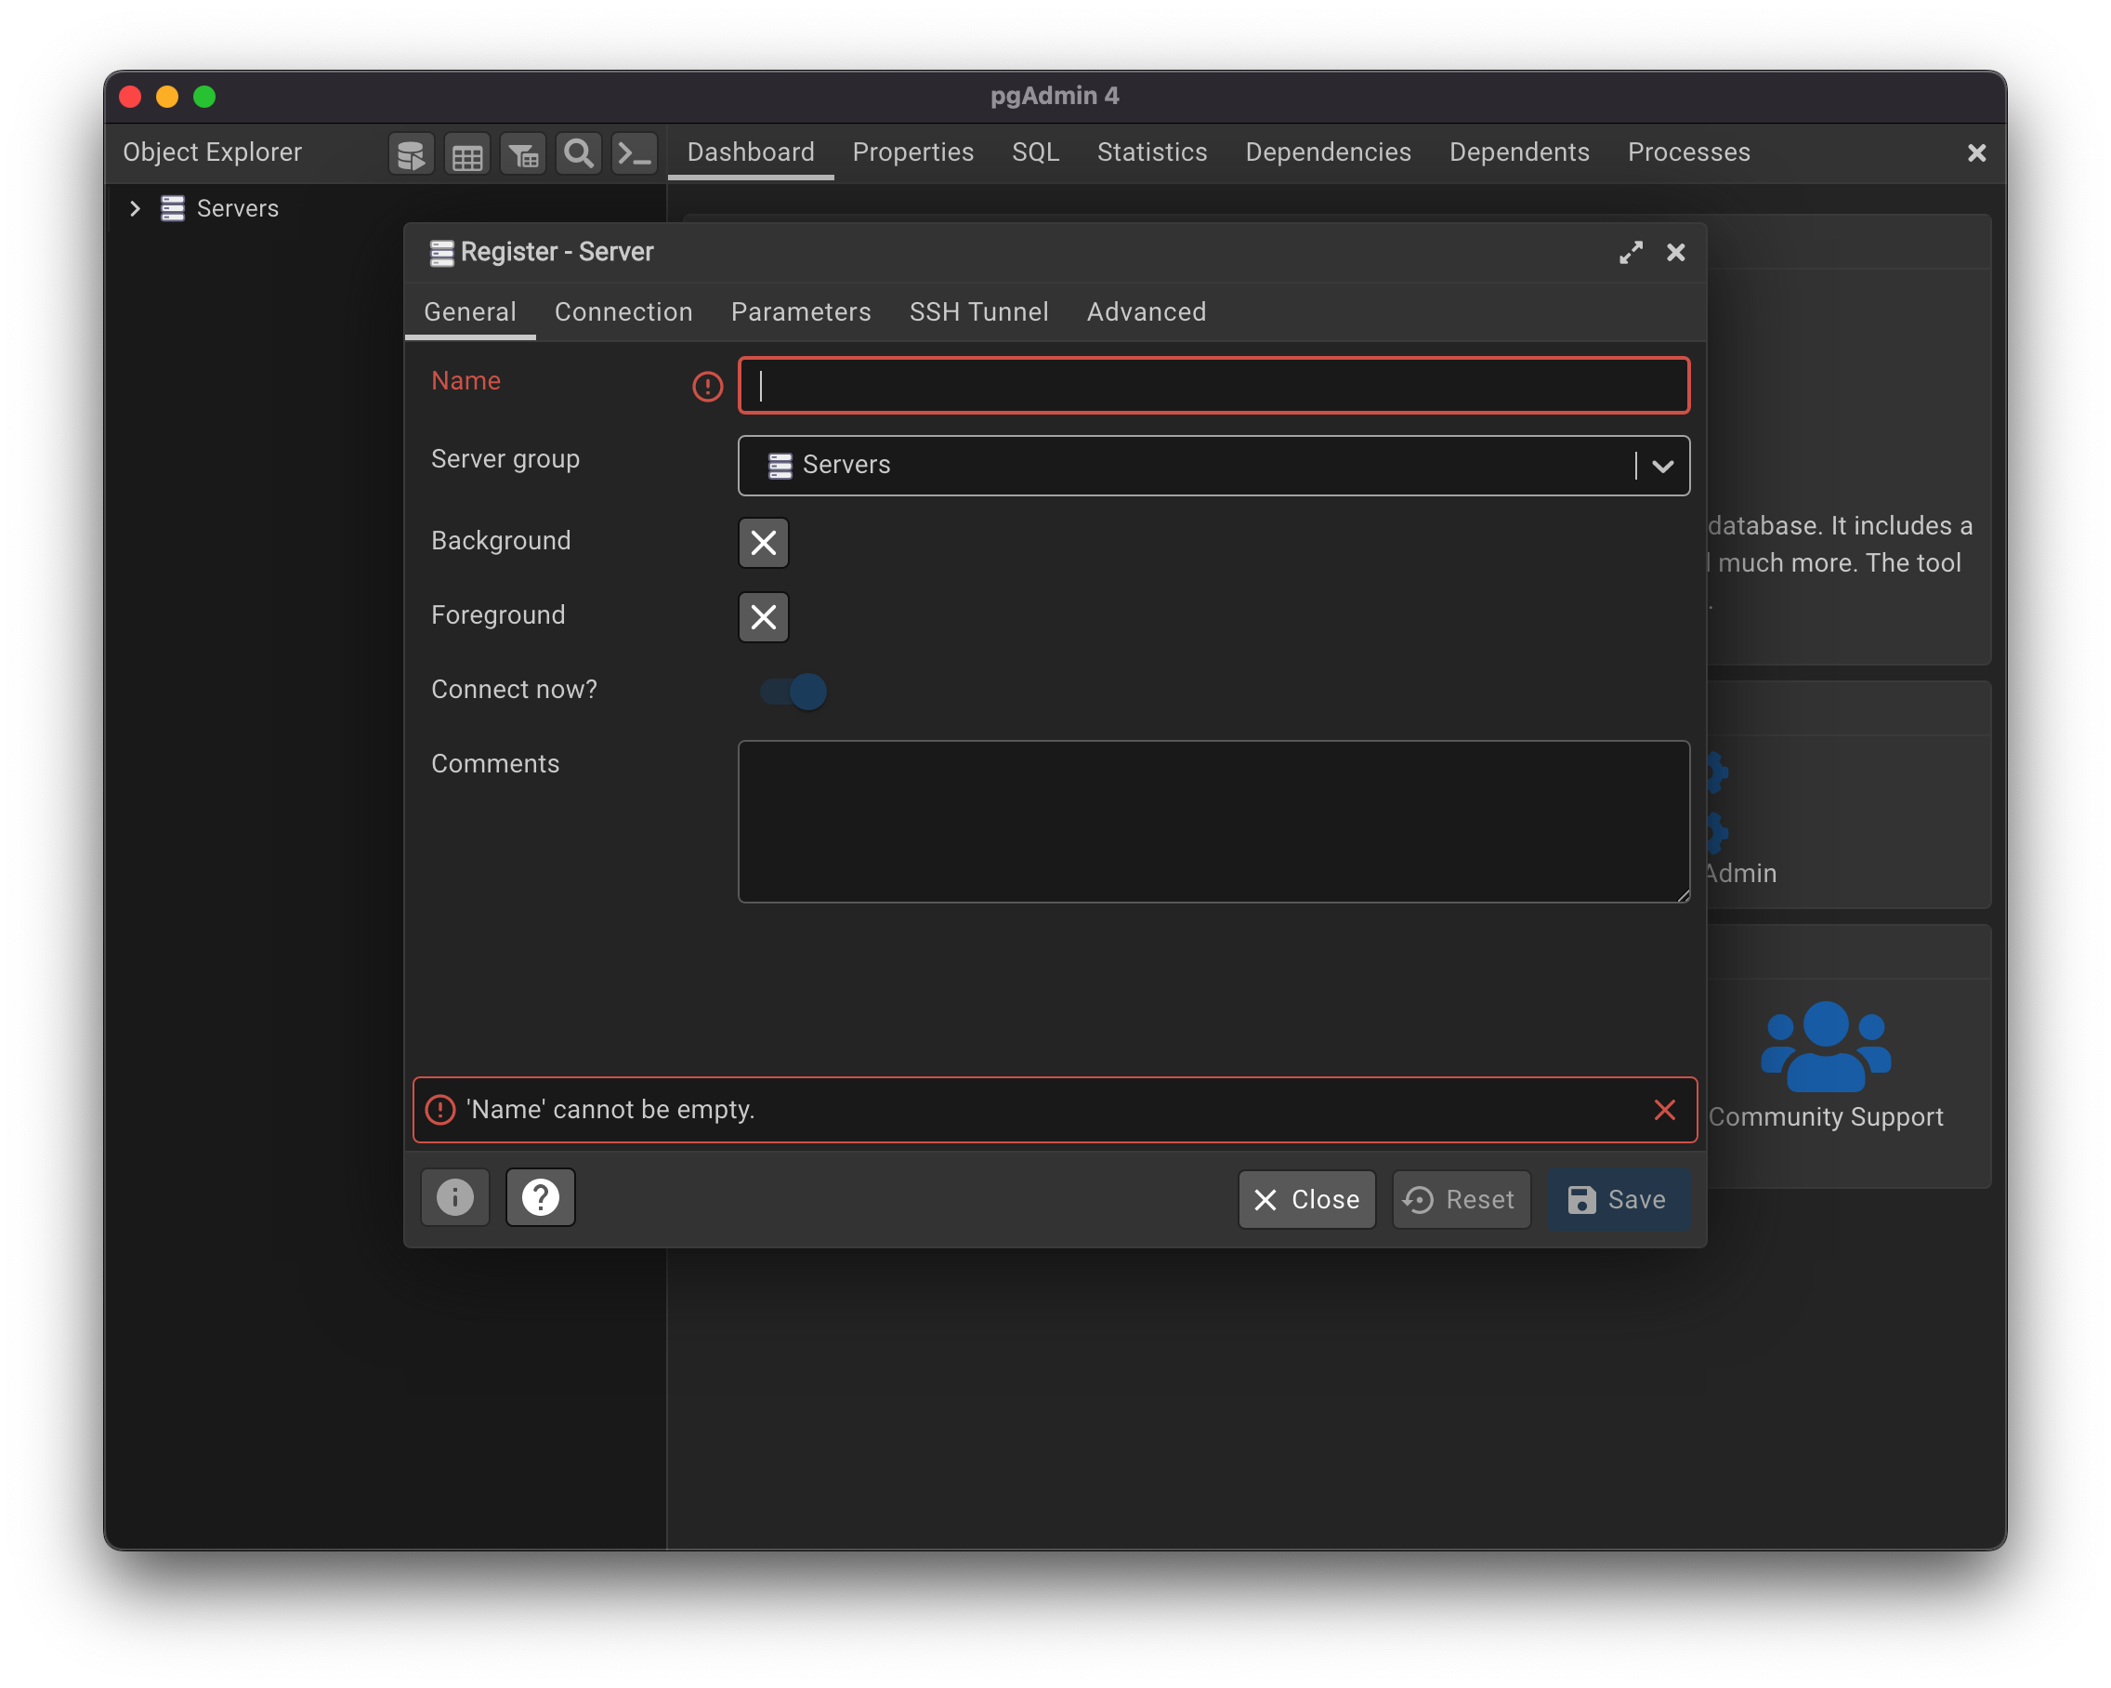Switch to the Connection tab
This screenshot has width=2111, height=1688.
pos(623,312)
